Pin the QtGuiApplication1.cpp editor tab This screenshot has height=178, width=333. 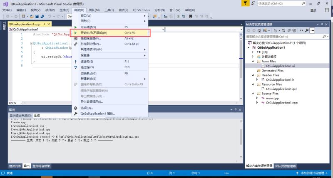pos(44,24)
